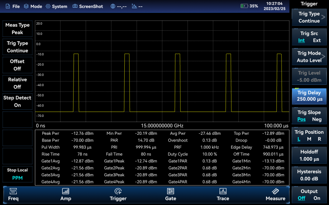Click the globe network status icon
Image resolution: width=329 pixels, height=205 pixels.
(x=113, y=6)
